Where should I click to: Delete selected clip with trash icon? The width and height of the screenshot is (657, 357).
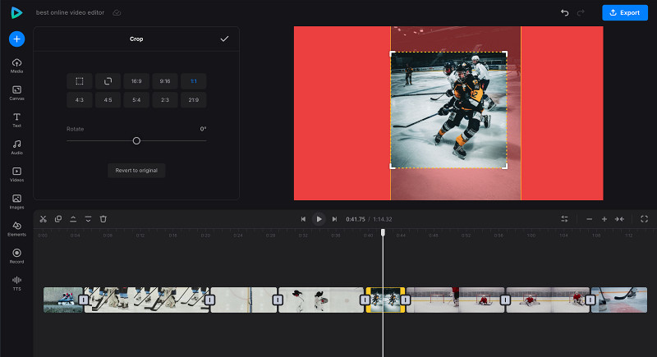click(x=103, y=219)
